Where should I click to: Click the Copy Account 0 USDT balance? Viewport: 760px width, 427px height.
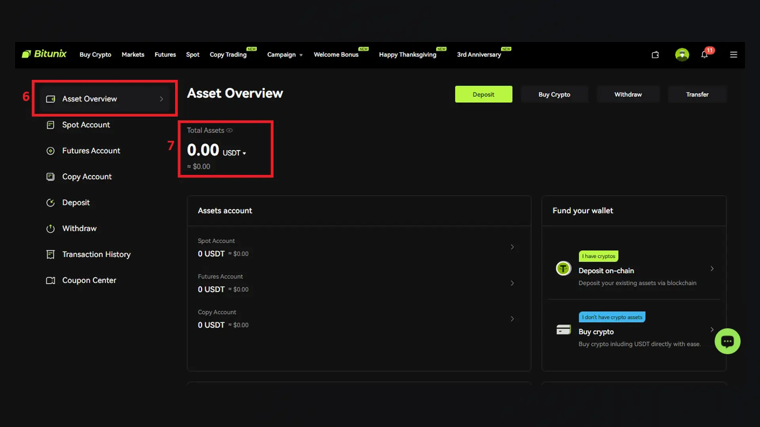click(211, 325)
